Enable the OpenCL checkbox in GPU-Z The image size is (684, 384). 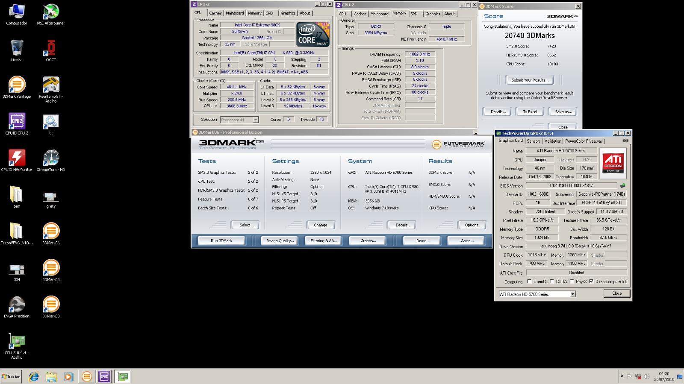530,281
